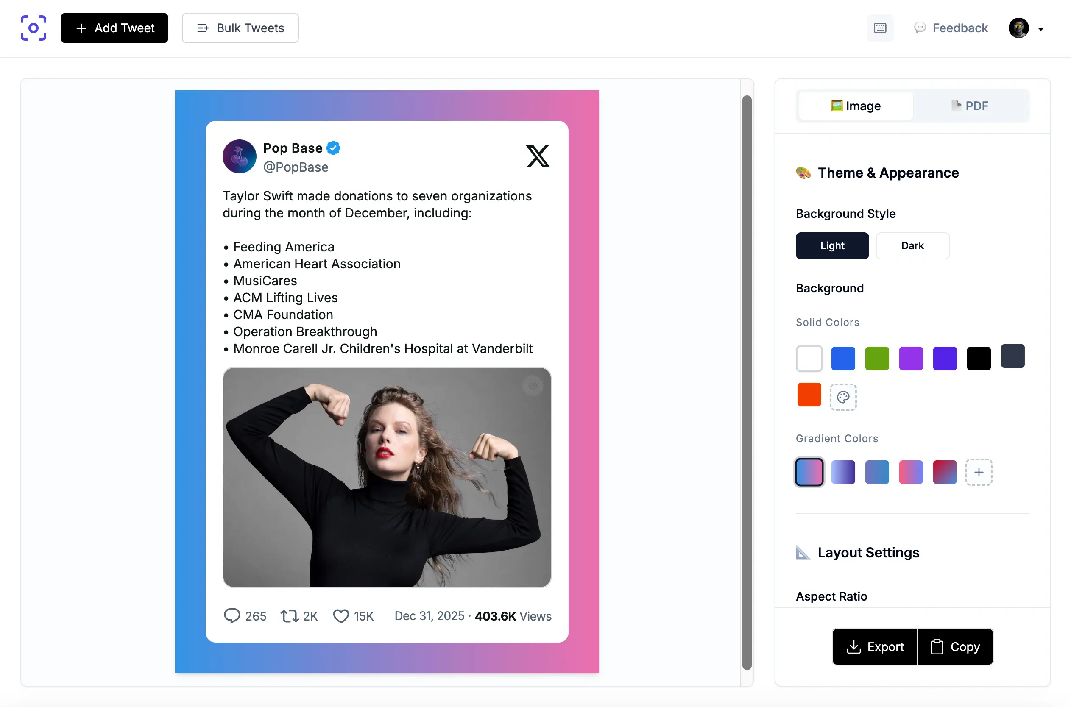The width and height of the screenshot is (1071, 707).
Task: Choose the orange solid color swatch
Action: pos(809,395)
